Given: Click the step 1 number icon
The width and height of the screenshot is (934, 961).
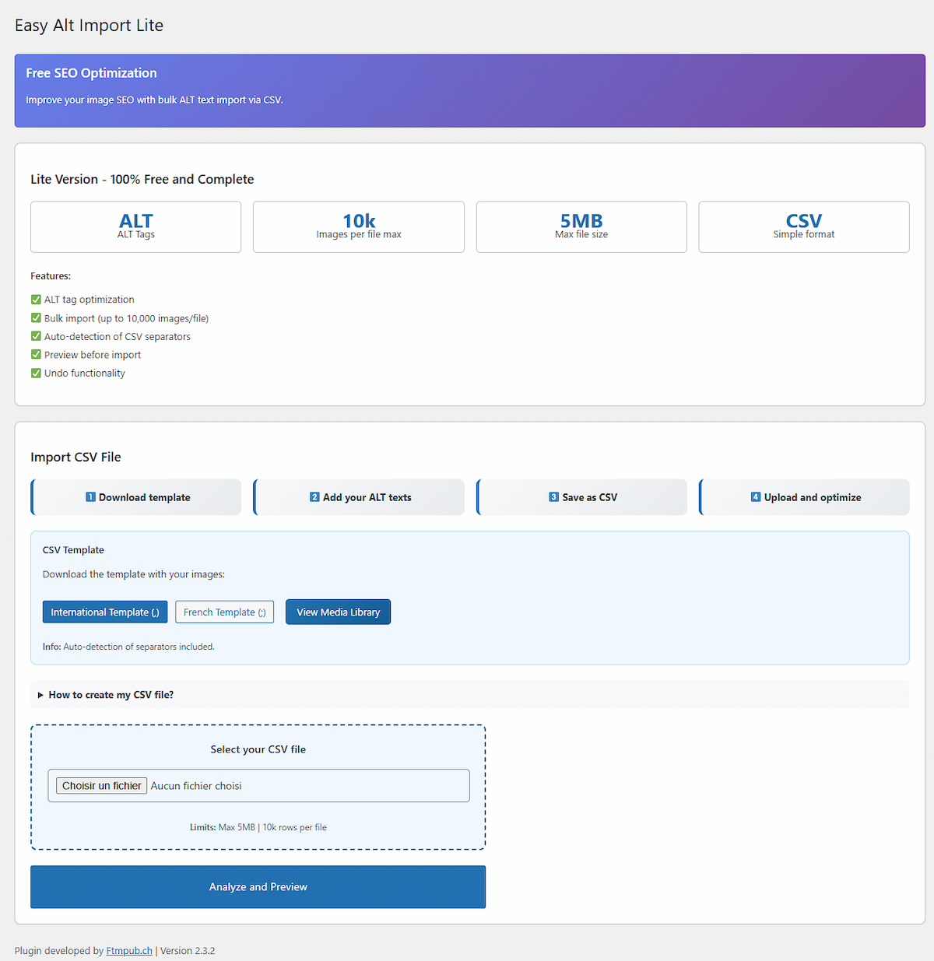Looking at the screenshot, I should [x=90, y=497].
